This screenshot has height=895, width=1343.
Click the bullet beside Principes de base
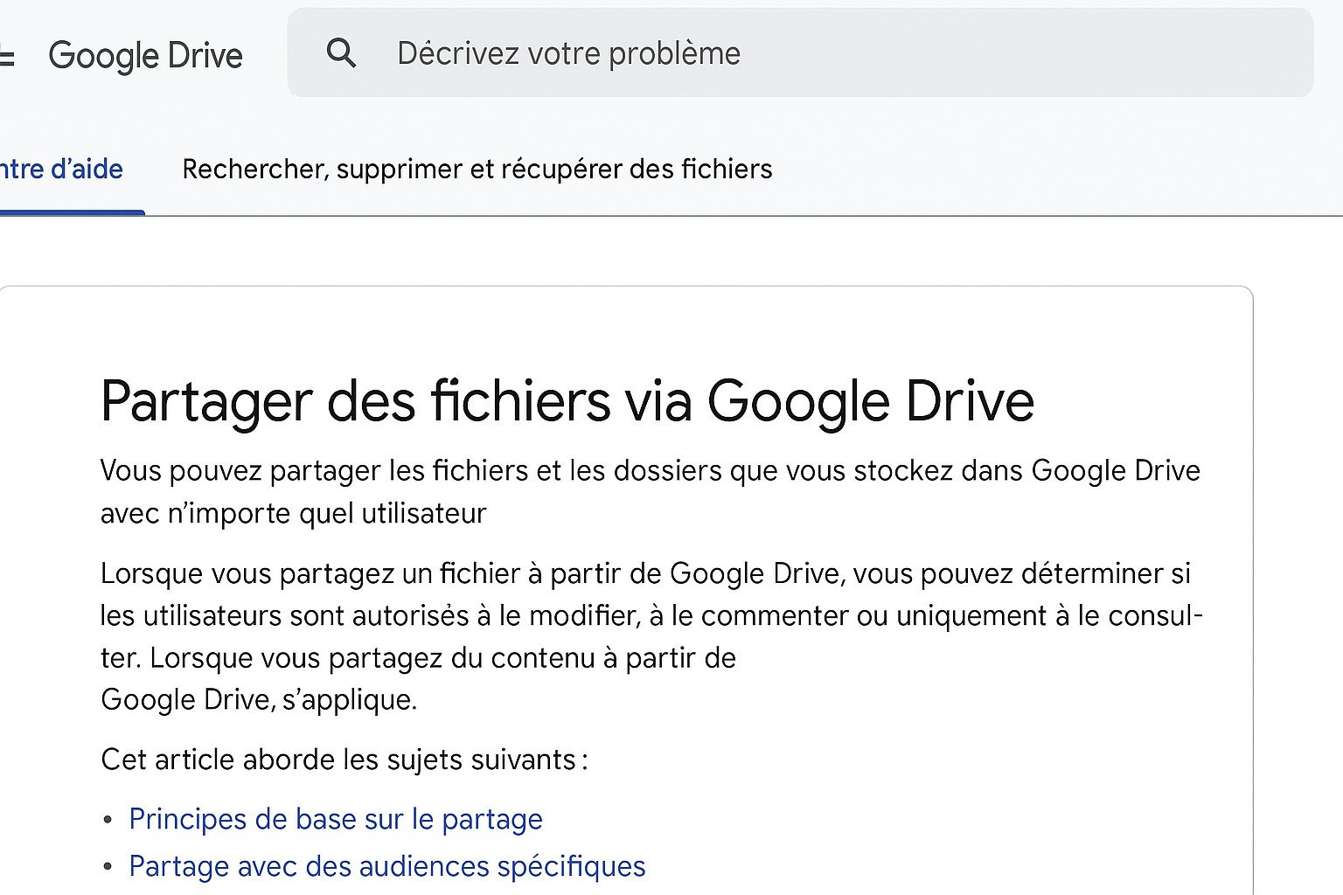108,820
